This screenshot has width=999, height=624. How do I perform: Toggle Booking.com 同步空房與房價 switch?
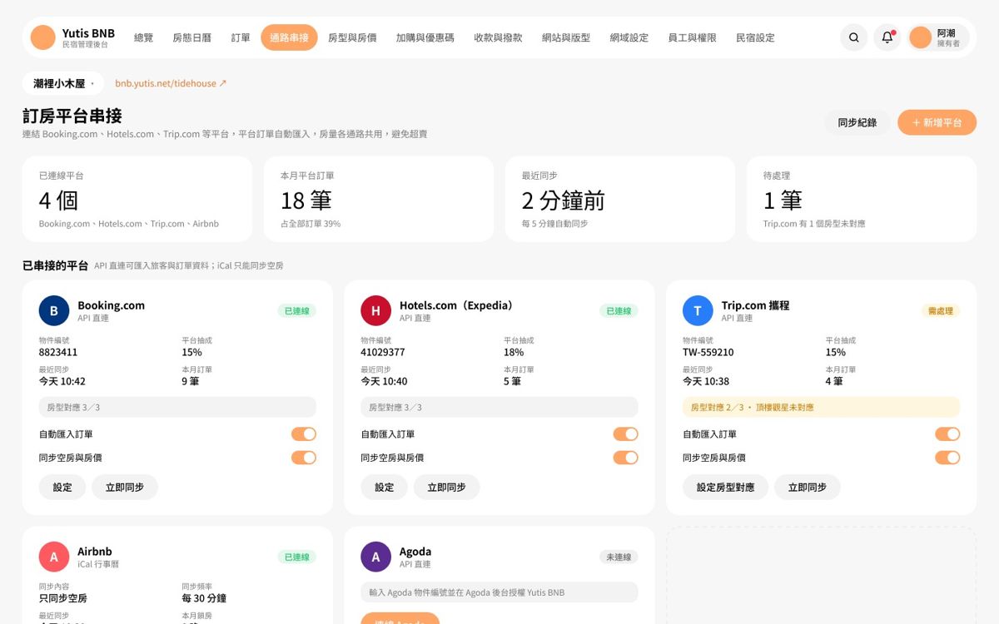304,458
